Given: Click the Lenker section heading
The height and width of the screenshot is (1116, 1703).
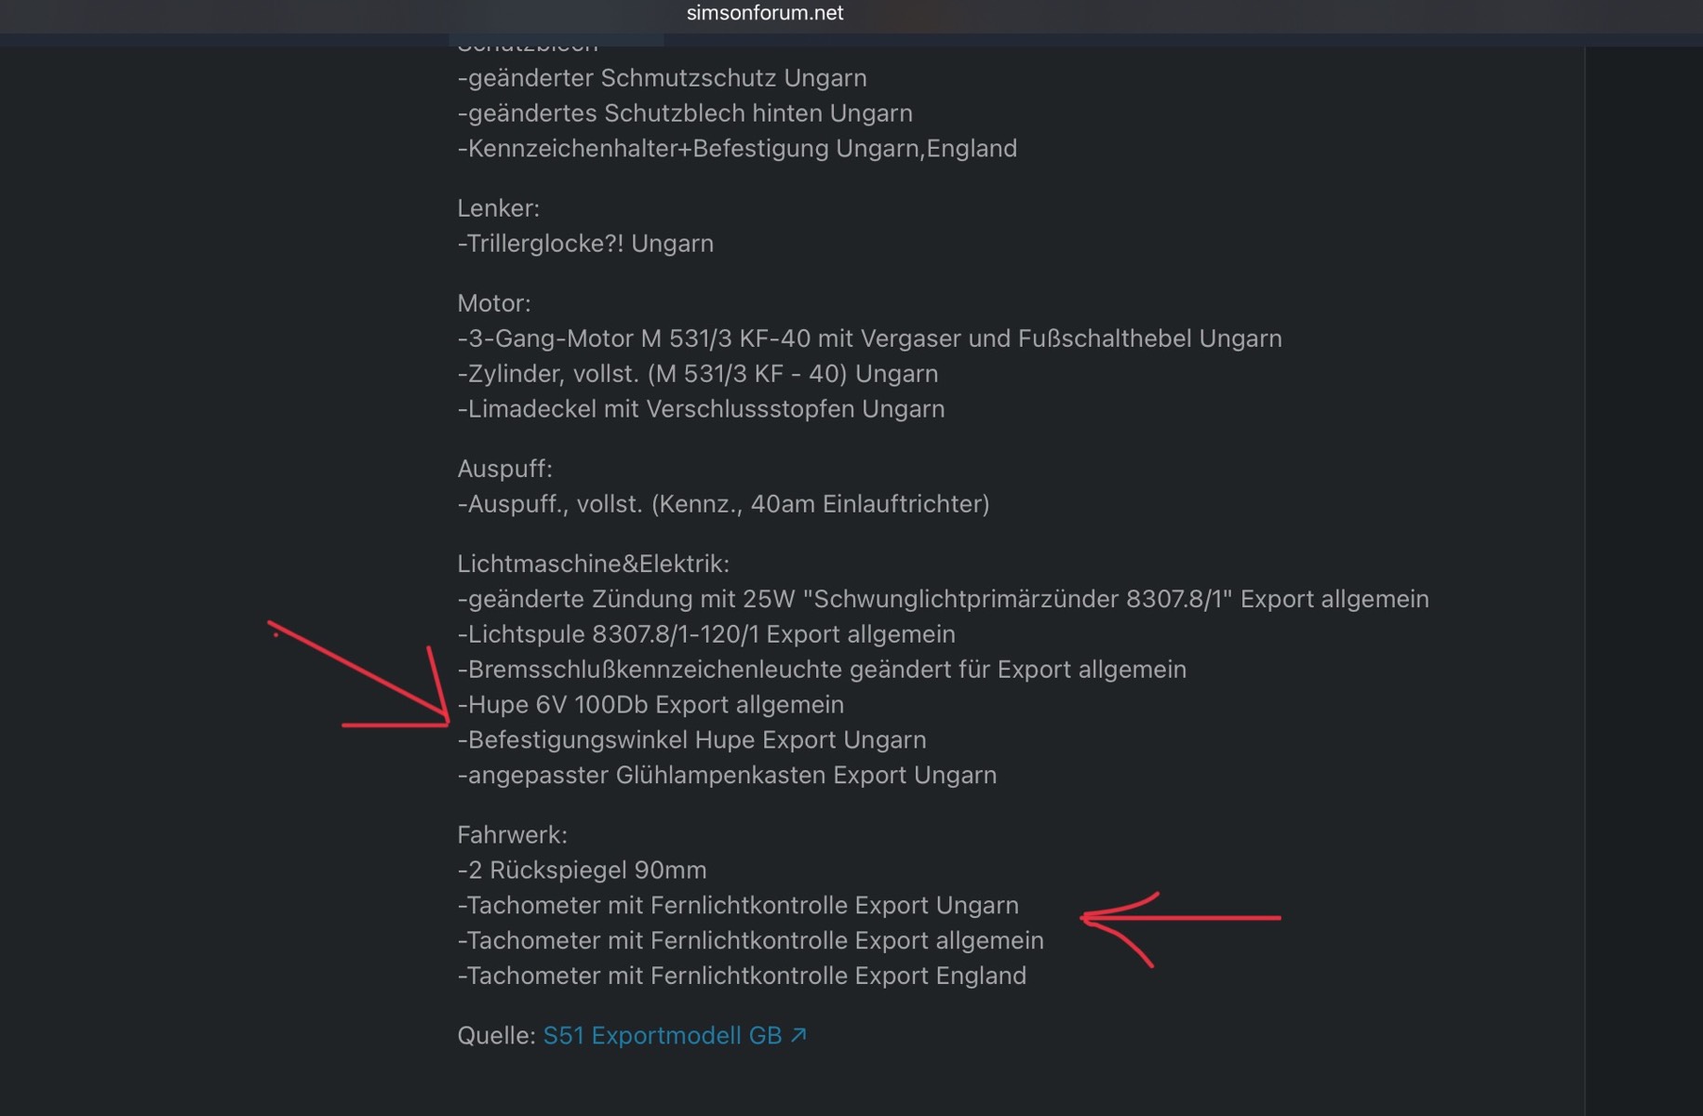Looking at the screenshot, I should click(498, 208).
